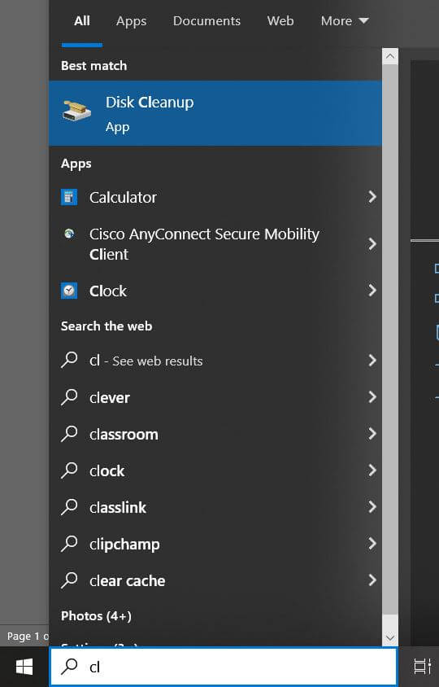
Task: Click magnifier icon beside 'clever' suggestion
Action: 69,397
